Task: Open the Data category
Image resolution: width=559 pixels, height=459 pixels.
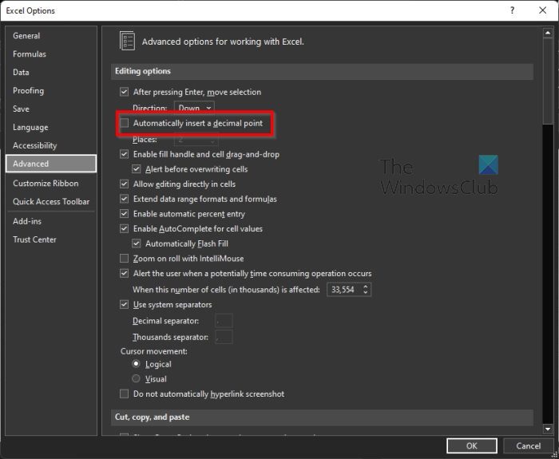Action: click(x=51, y=72)
